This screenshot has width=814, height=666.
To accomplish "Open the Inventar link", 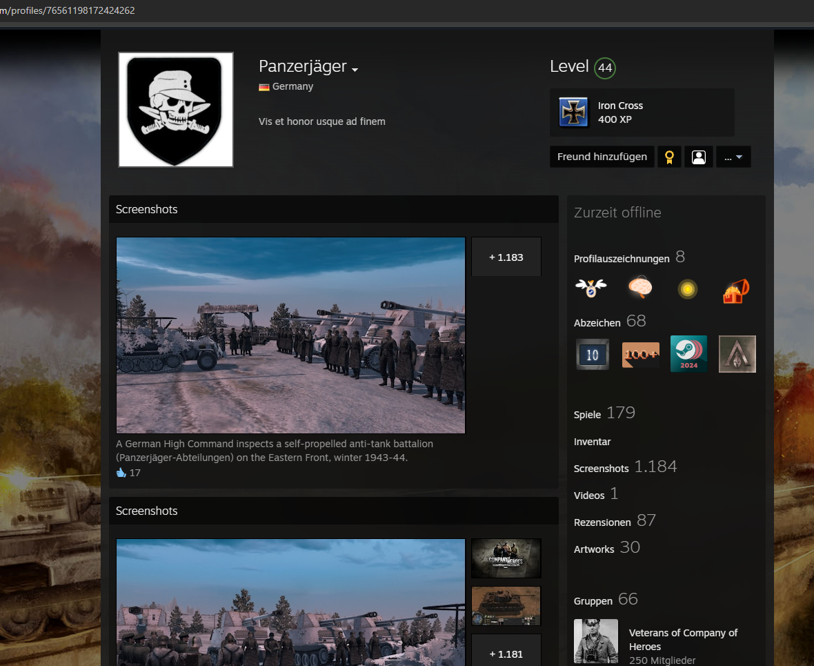I will [592, 442].
